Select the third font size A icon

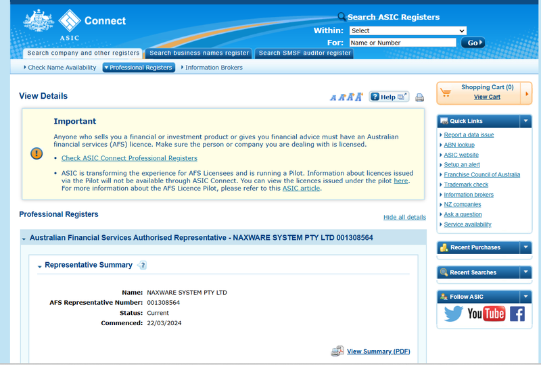[x=350, y=97]
